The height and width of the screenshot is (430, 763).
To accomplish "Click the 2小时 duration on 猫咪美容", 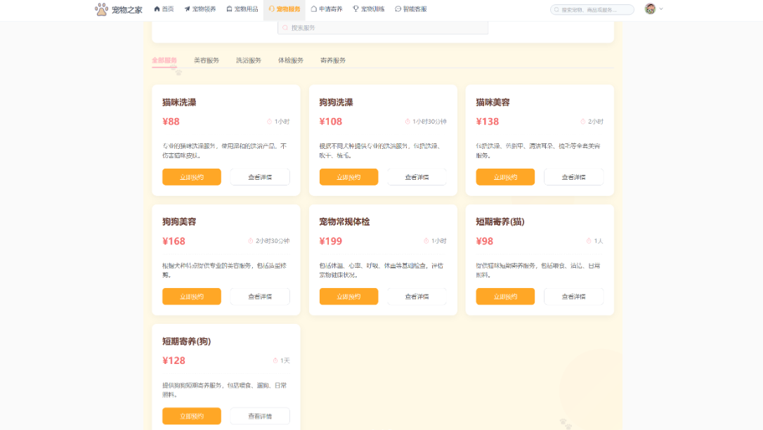I will [595, 122].
